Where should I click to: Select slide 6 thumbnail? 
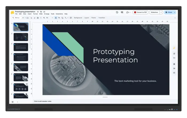pyautogui.click(x=21, y=77)
